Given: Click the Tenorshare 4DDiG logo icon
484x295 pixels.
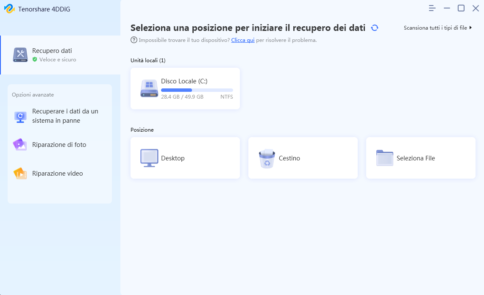Looking at the screenshot, I should (9, 8).
